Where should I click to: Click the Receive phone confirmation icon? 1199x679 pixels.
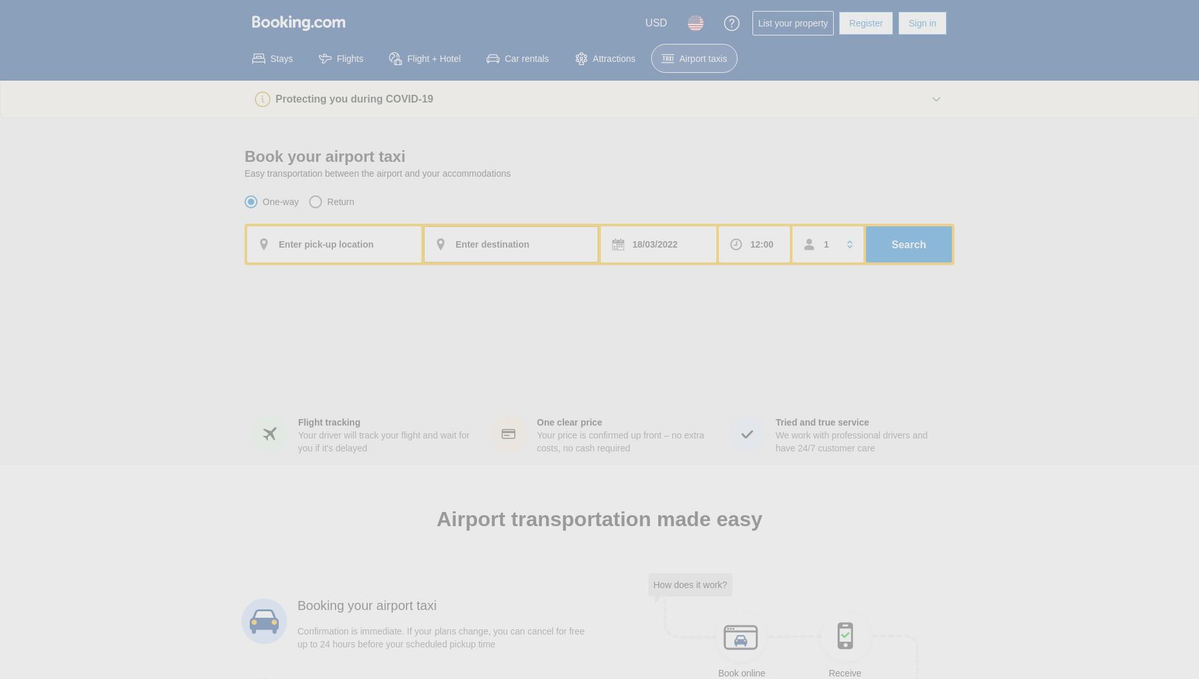(x=845, y=636)
